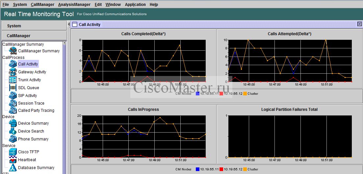This screenshot has width=363, height=174.
Task: Click orange Cluster swatch in bottom legend
Action: coord(245,169)
